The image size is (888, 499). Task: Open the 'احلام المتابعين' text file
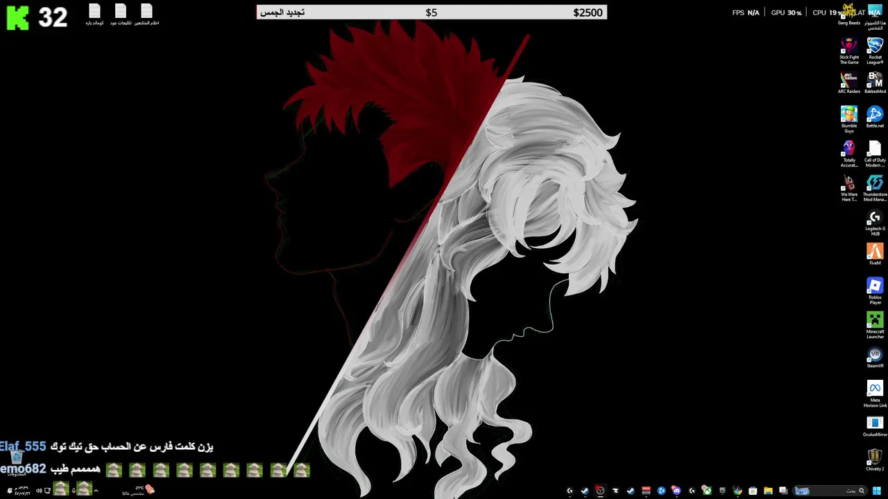(146, 15)
